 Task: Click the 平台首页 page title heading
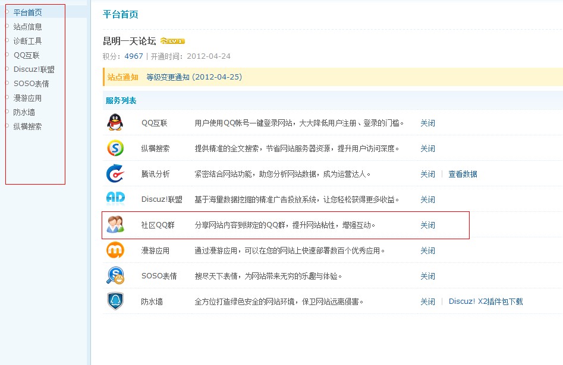(x=121, y=14)
